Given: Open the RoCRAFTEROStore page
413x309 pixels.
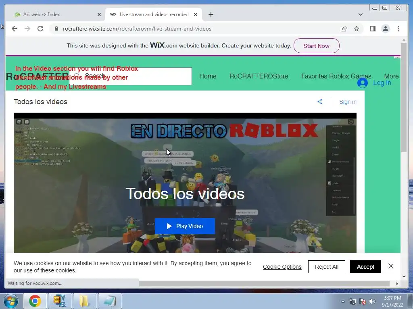Looking at the screenshot, I should [259, 76].
